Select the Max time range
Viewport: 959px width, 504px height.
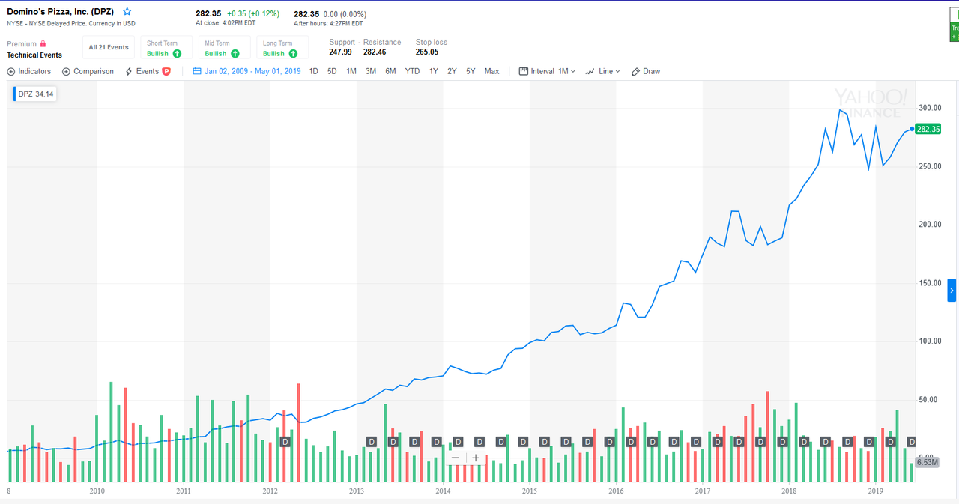(491, 71)
